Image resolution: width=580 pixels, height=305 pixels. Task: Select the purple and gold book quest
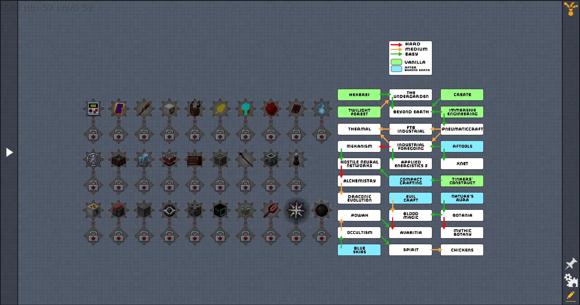point(119,109)
